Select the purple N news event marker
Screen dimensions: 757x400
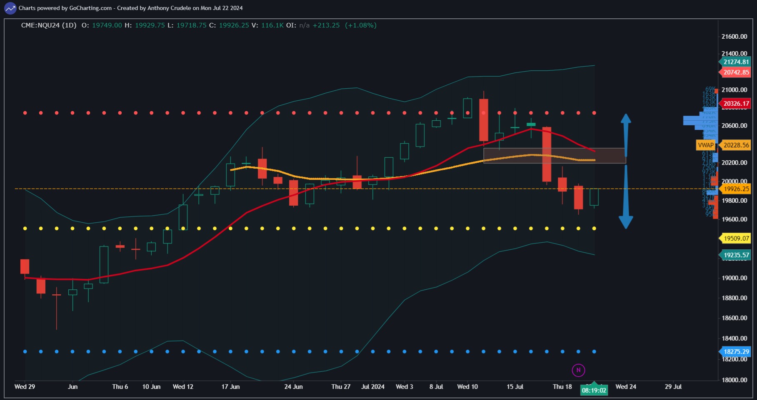coord(578,370)
